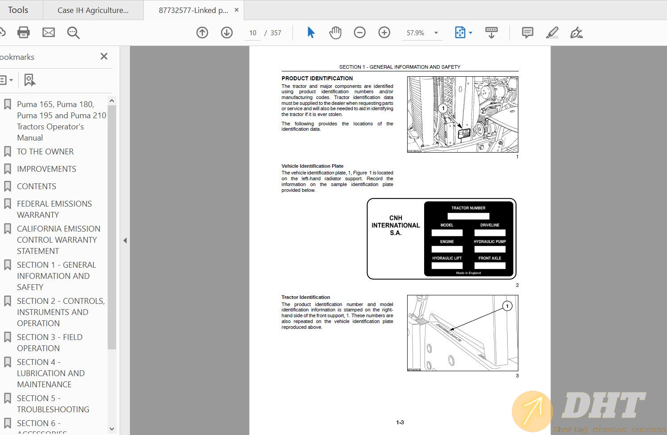Viewport: 667px width, 435px height.
Task: Zoom out with the minus icon
Action: [359, 33]
